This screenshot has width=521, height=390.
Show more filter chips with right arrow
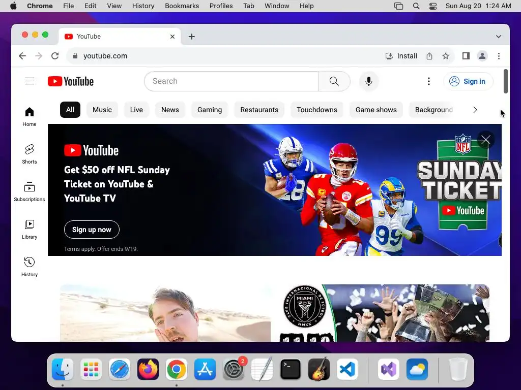pyautogui.click(x=475, y=110)
